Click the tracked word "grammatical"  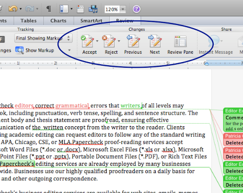72,106
